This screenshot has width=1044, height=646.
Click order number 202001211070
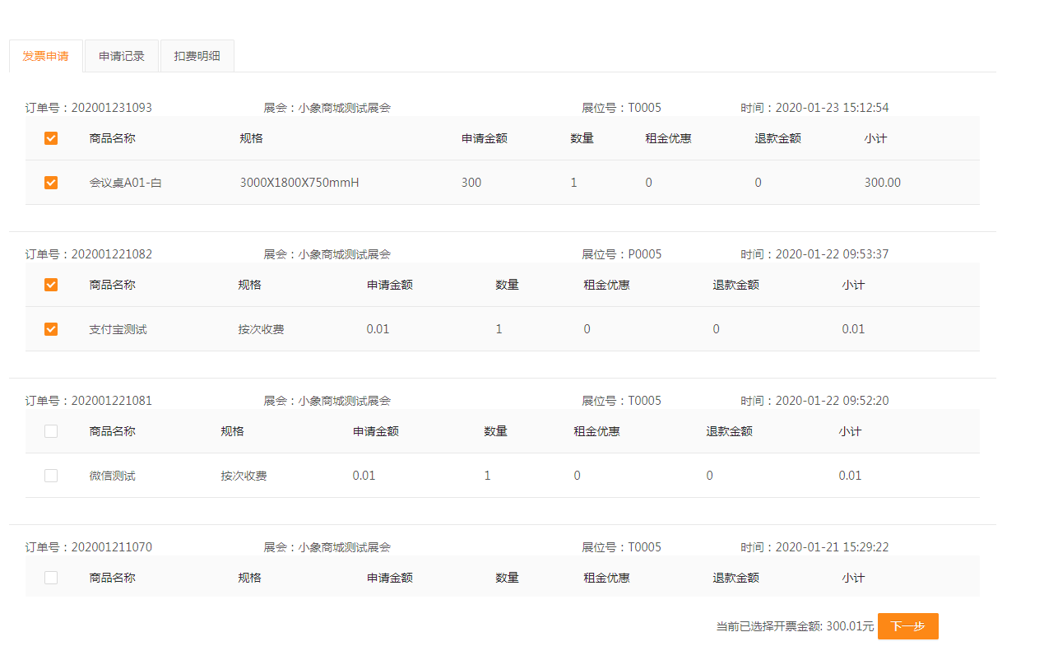[x=112, y=547]
